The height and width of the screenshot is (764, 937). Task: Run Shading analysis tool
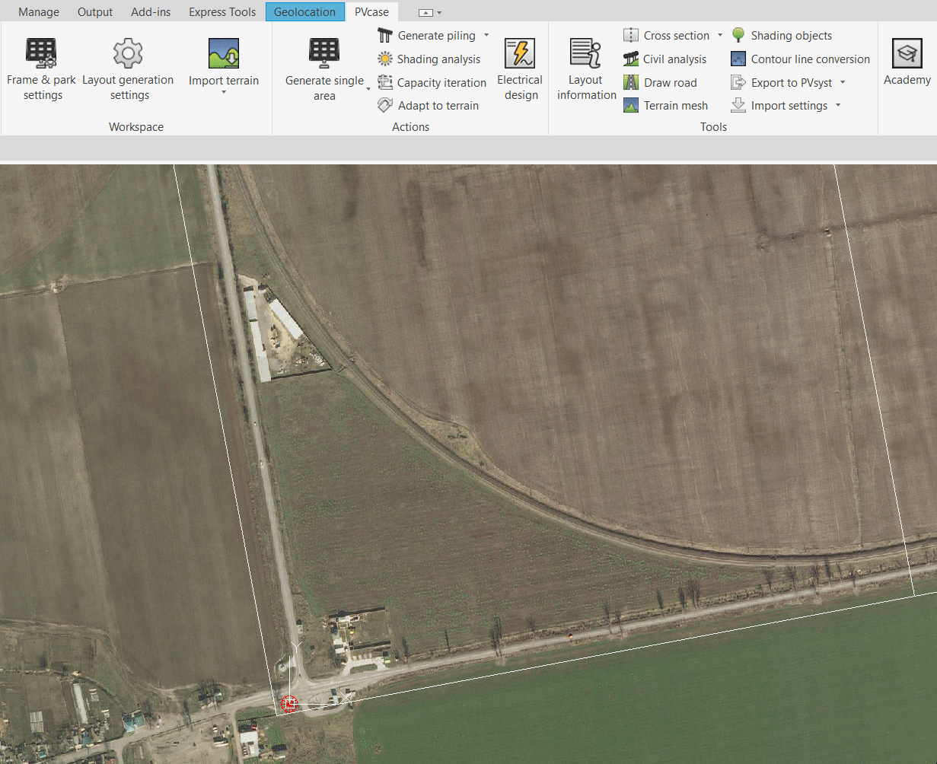[x=430, y=59]
